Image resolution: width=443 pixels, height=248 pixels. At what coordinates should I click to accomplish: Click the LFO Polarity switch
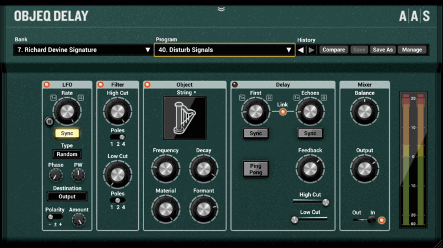(55, 217)
